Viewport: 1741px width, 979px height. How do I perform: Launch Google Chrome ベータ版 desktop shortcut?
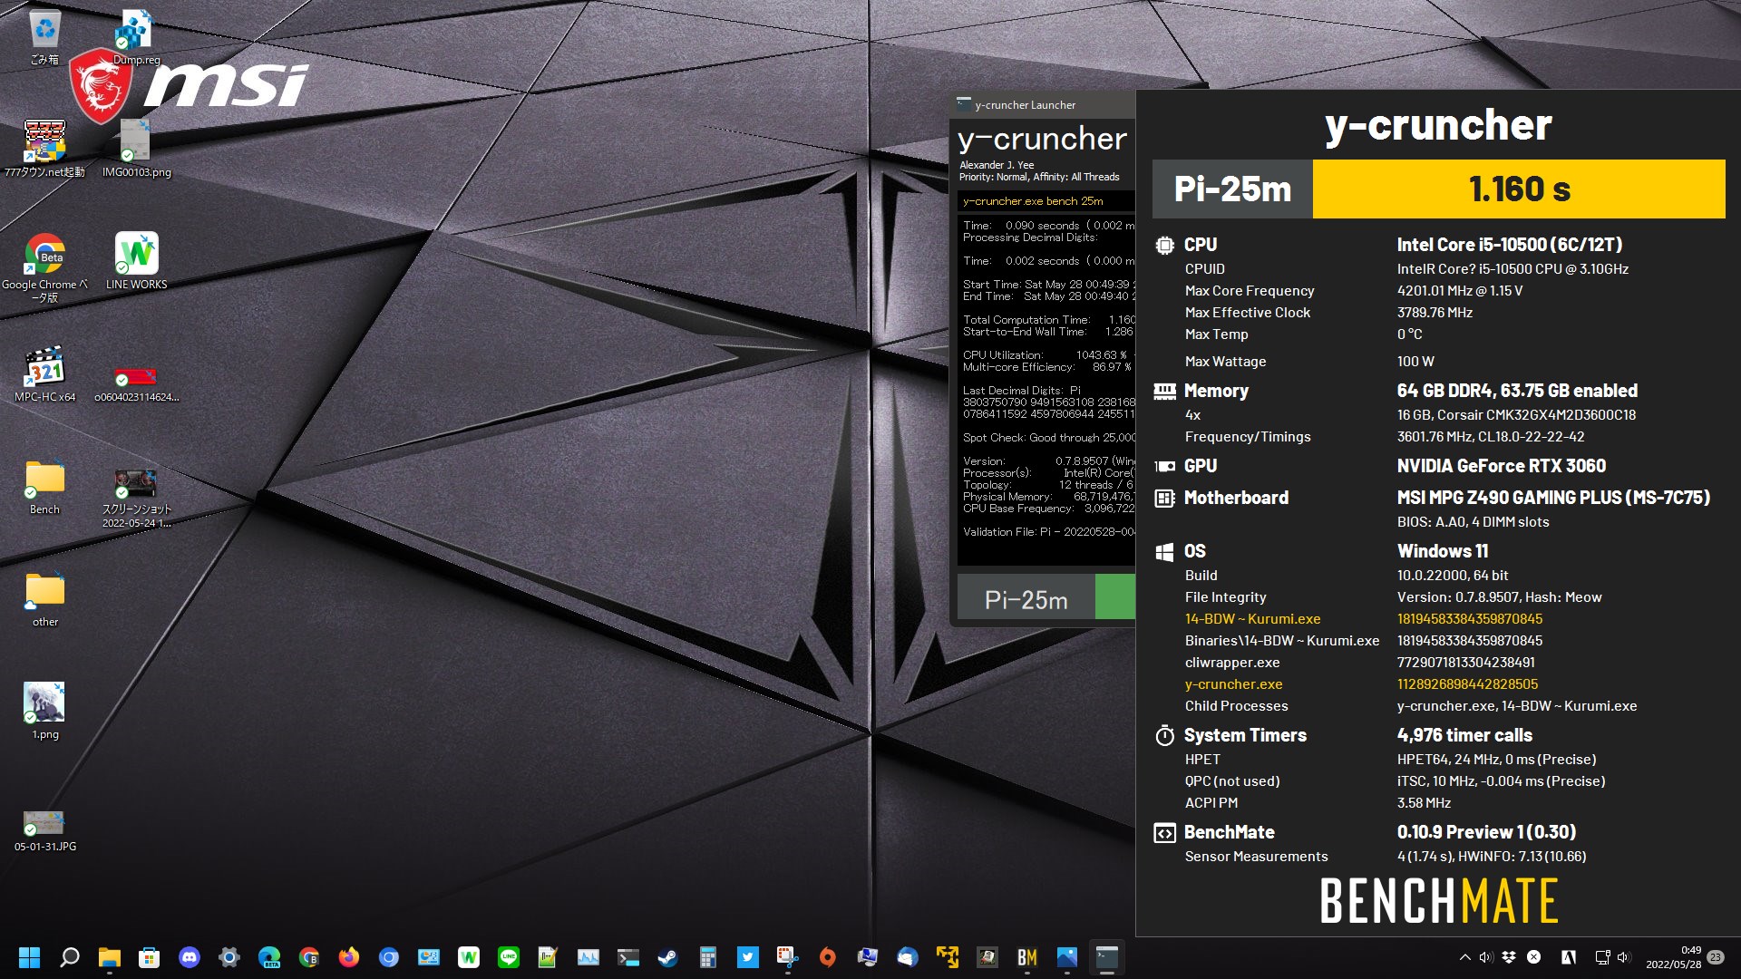[x=44, y=267]
